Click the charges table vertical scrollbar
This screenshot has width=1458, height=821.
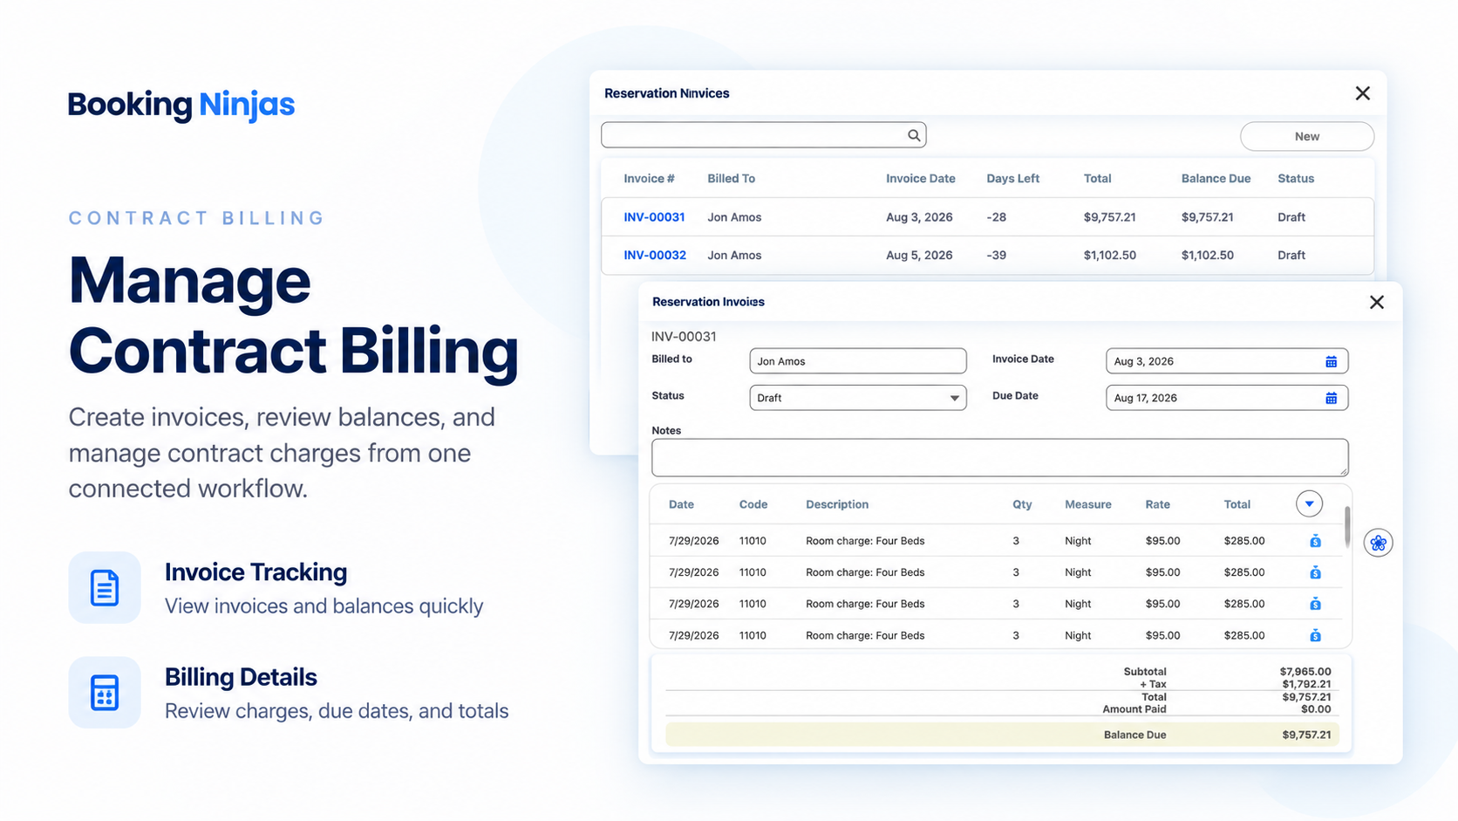click(x=1347, y=527)
